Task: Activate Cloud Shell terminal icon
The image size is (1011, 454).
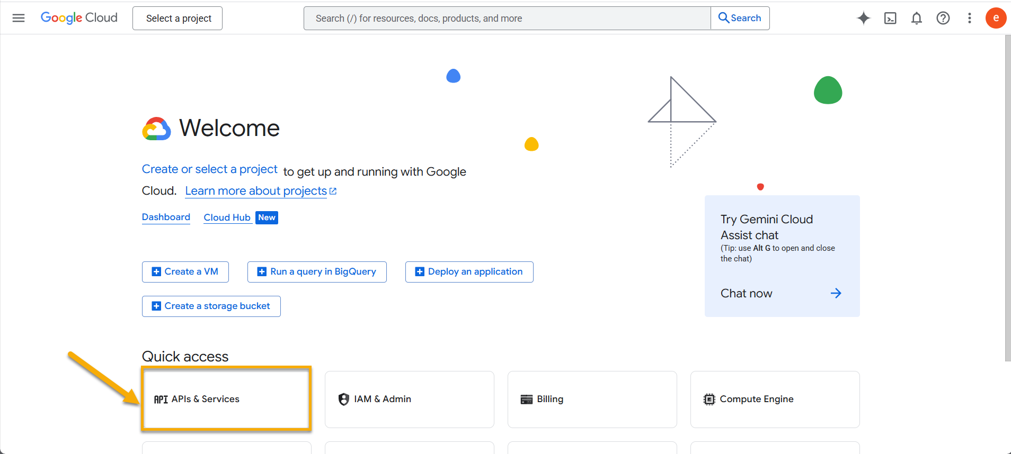Action: (x=890, y=18)
